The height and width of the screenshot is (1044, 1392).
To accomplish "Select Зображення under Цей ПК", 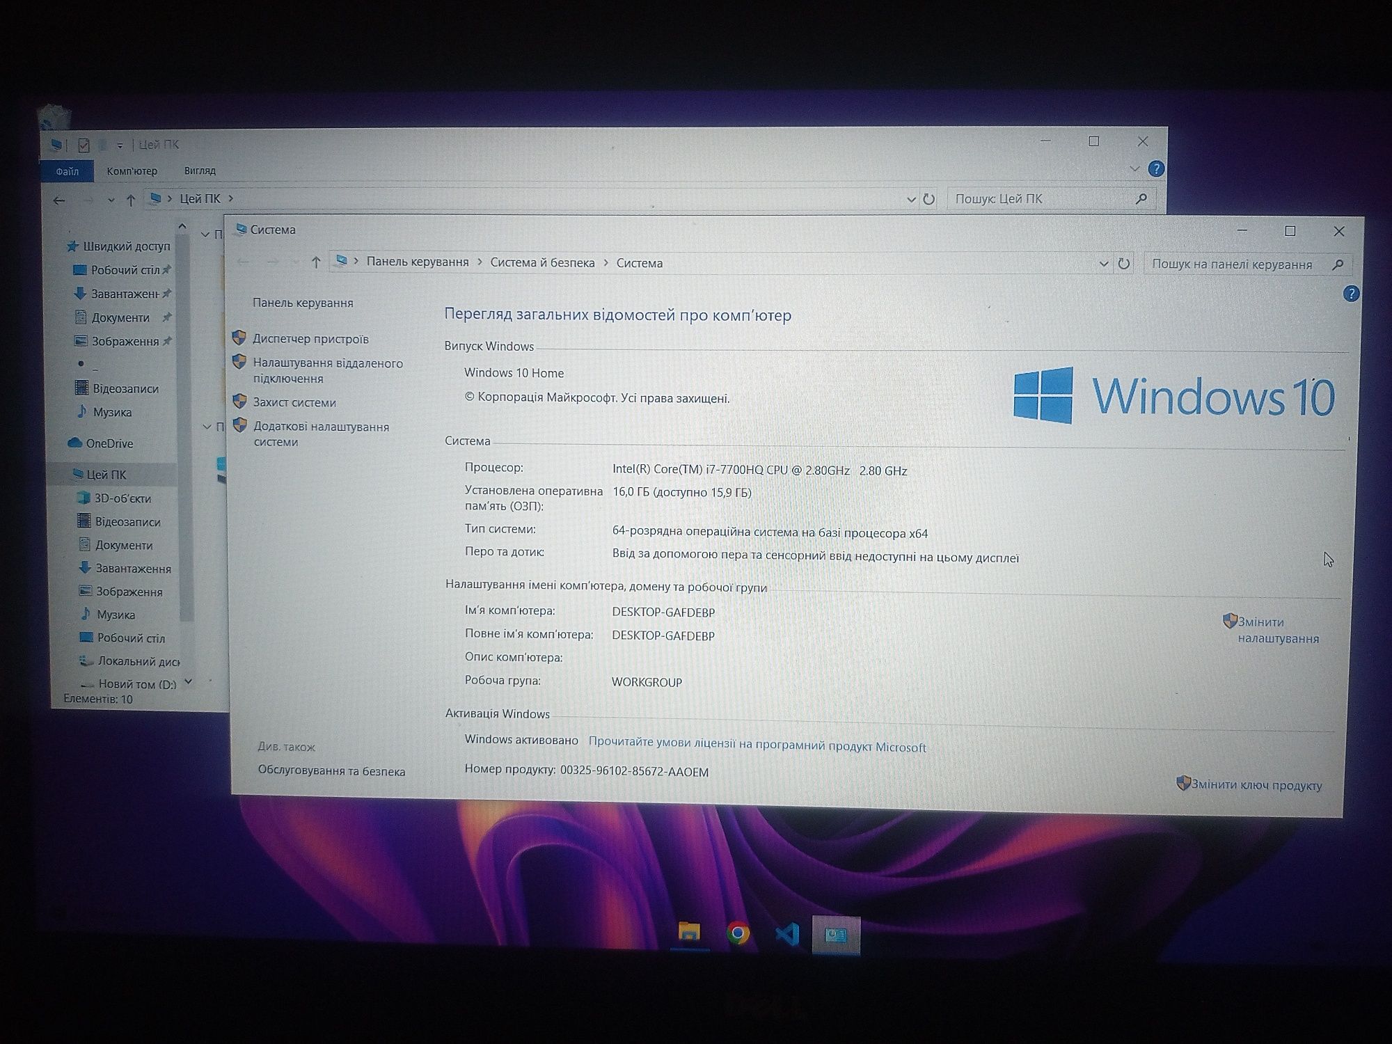I will (x=120, y=592).
